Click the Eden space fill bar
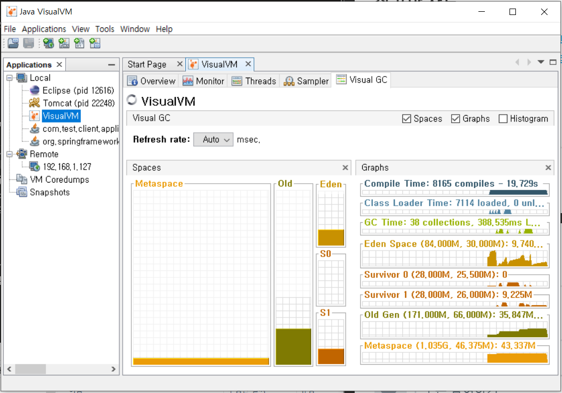 pyautogui.click(x=331, y=238)
